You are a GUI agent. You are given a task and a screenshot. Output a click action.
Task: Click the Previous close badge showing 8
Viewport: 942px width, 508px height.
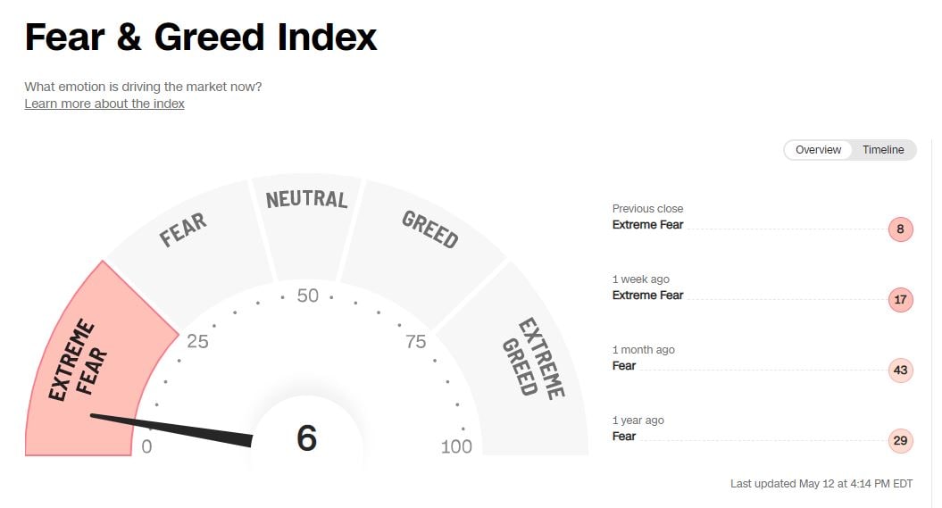(x=900, y=229)
